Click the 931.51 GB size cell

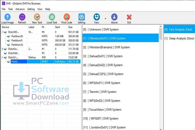(x=74, y=32)
